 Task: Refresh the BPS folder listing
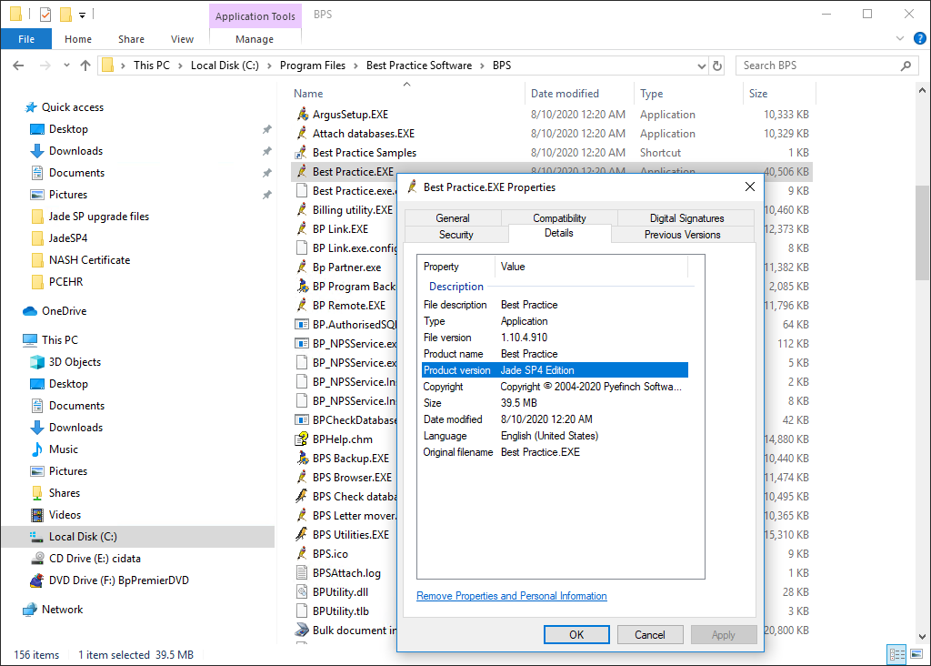pyautogui.click(x=717, y=66)
